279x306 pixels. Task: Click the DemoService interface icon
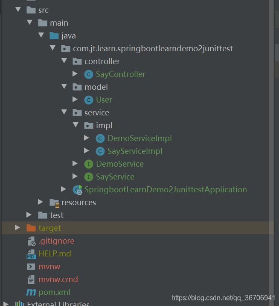click(89, 164)
